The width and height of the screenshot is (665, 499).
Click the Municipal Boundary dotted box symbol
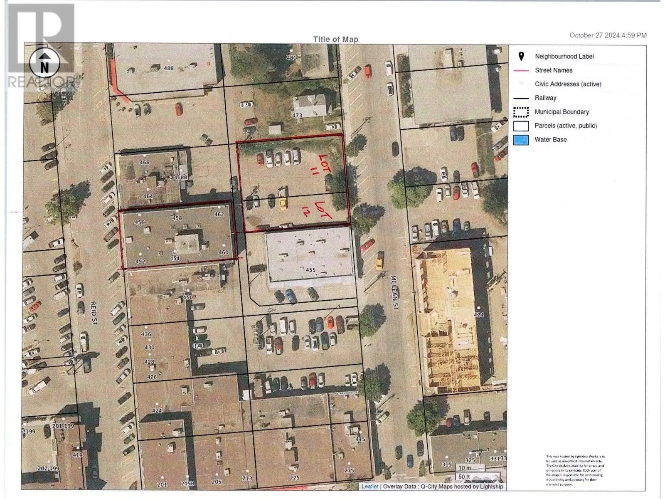point(521,112)
